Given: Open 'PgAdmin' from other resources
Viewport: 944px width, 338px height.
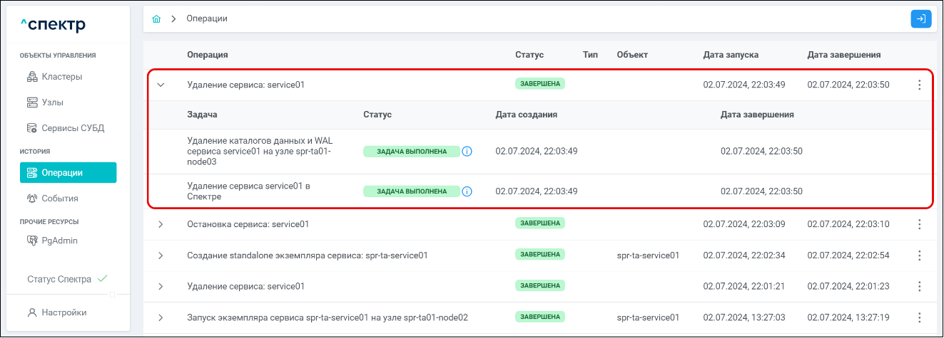Looking at the screenshot, I should [x=59, y=241].
